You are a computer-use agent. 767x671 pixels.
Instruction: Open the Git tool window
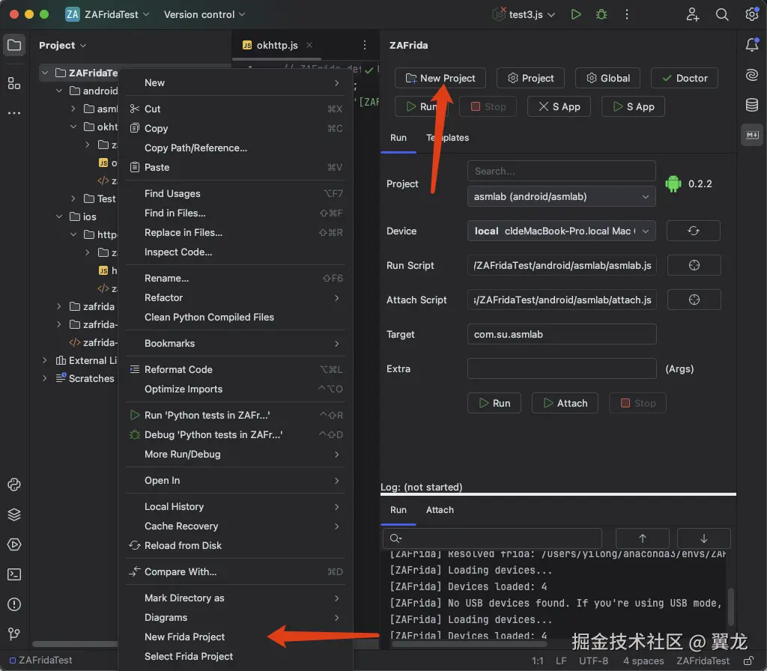[14, 634]
